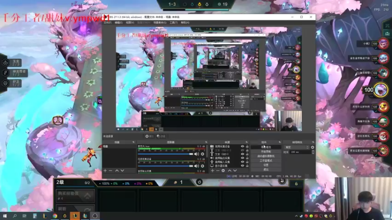Move scene down arrow in Scenes panel

(x=122, y=171)
